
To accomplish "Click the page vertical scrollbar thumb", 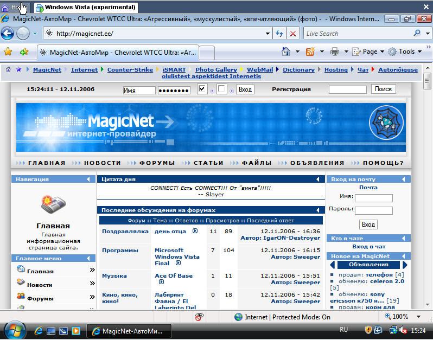I will point(427,81).
